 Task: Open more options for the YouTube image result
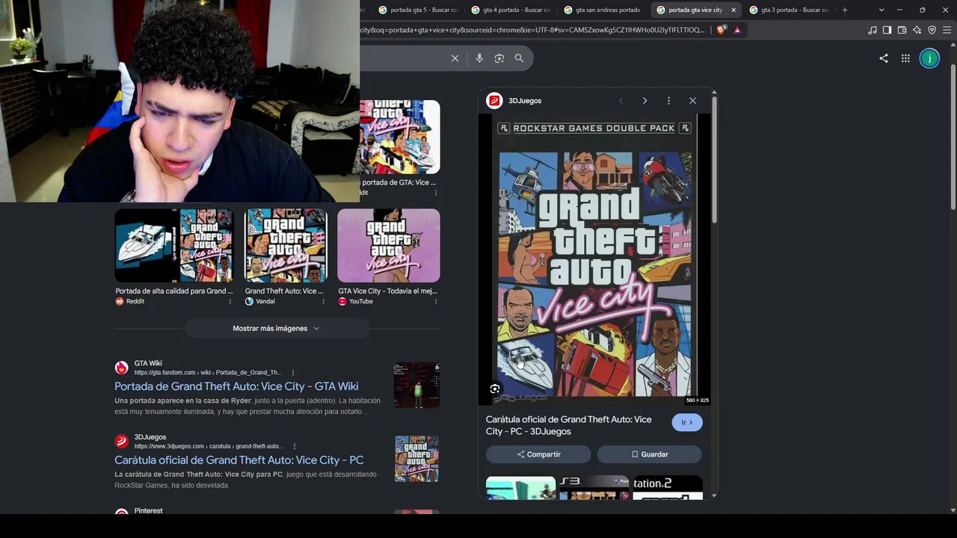[436, 301]
